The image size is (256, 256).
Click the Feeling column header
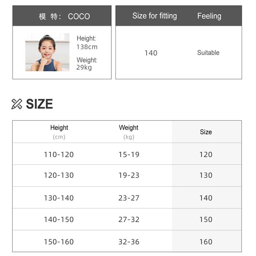pyautogui.click(x=209, y=16)
